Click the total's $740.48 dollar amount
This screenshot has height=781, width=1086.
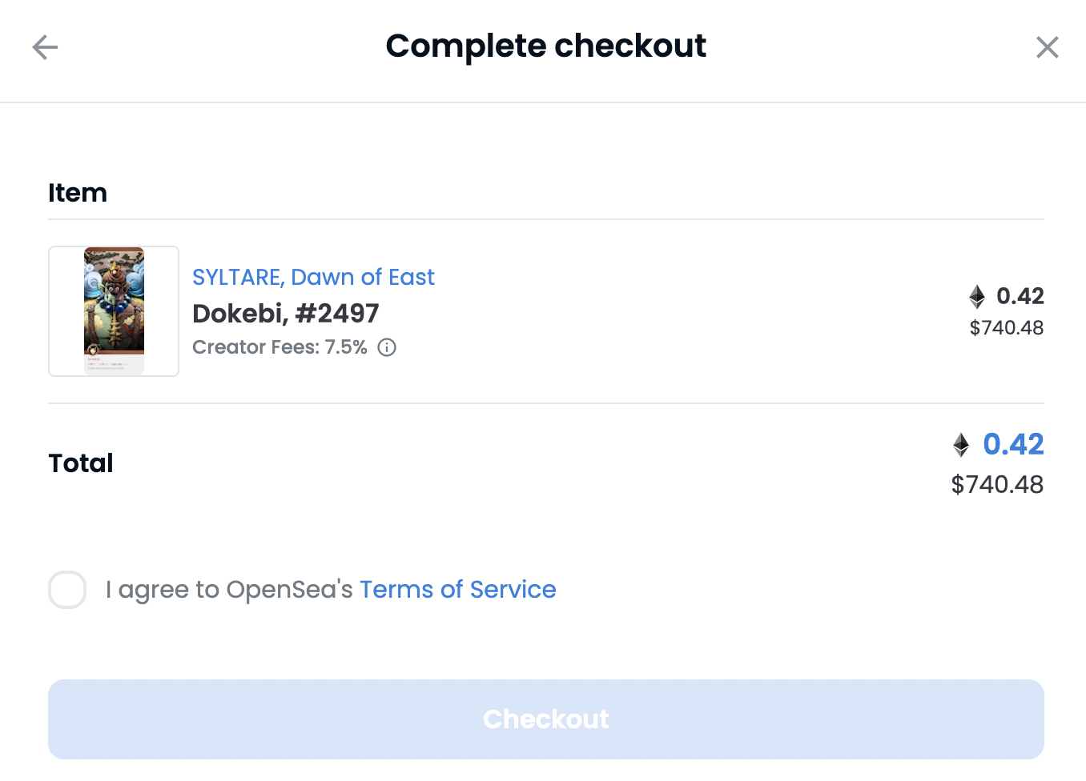pyautogui.click(x=997, y=485)
